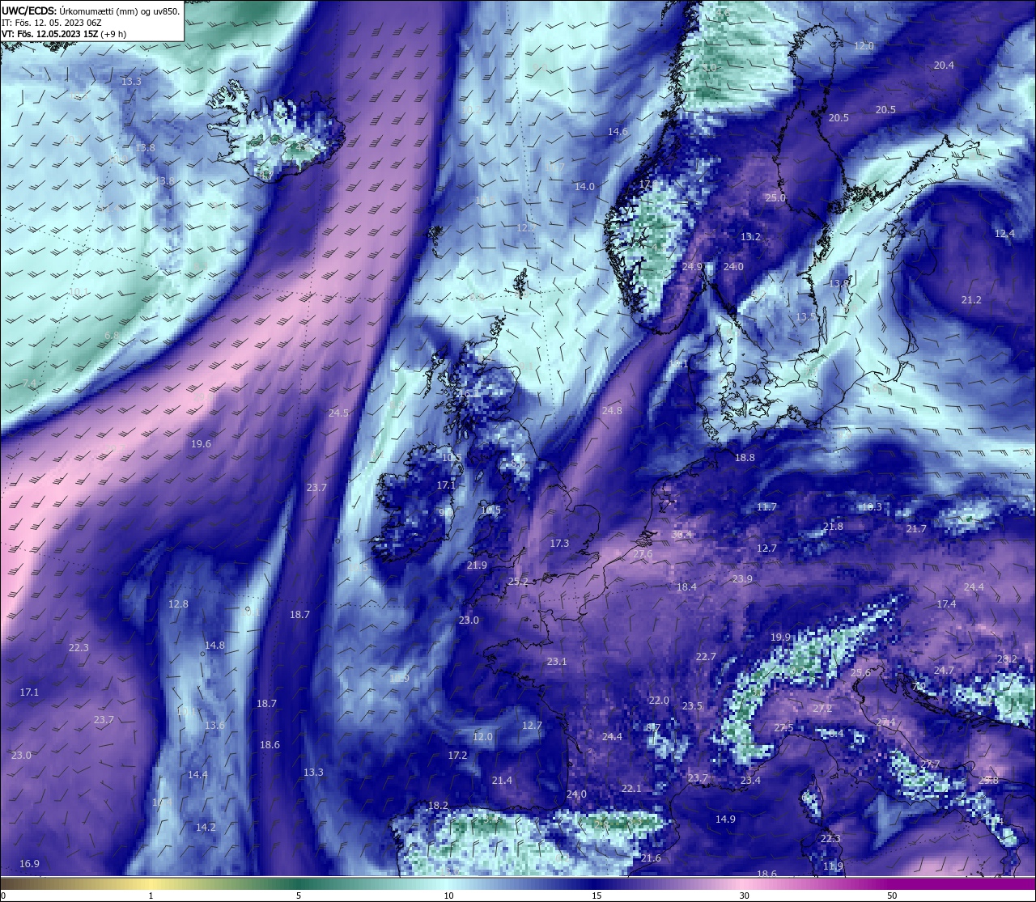Image resolution: width=1036 pixels, height=902 pixels.
Task: Click the 24.9 value label
Action: pyautogui.click(x=692, y=267)
